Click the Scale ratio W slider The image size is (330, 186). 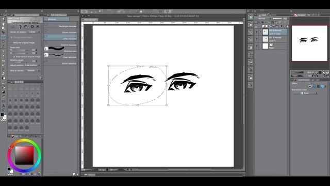(x=21, y=50)
